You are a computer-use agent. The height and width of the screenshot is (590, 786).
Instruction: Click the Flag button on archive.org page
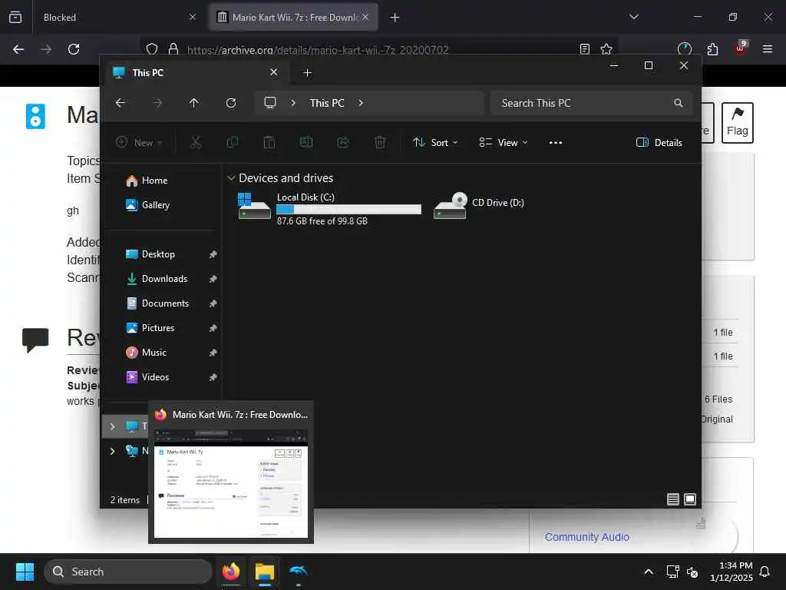pos(738,123)
